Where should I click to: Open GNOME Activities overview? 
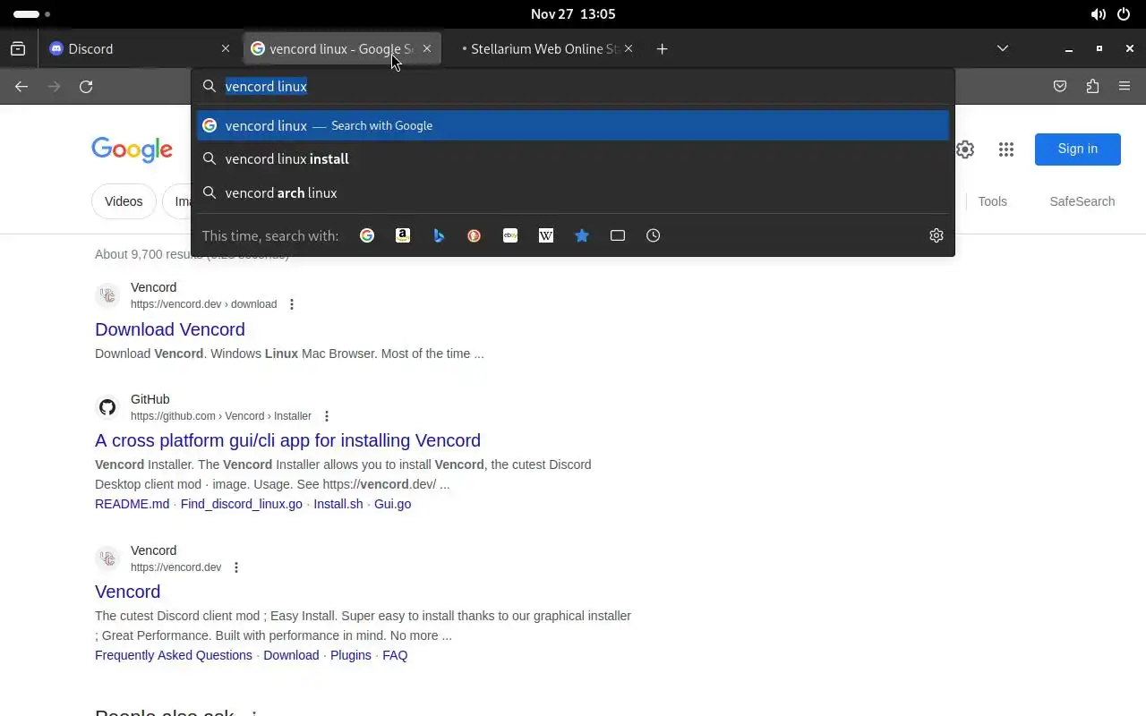pyautogui.click(x=32, y=14)
